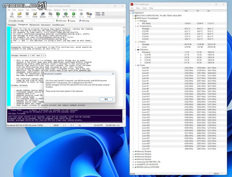Click the Tray toolbar icon
Viewport: 232px width, 177px height.
[x=89, y=14]
